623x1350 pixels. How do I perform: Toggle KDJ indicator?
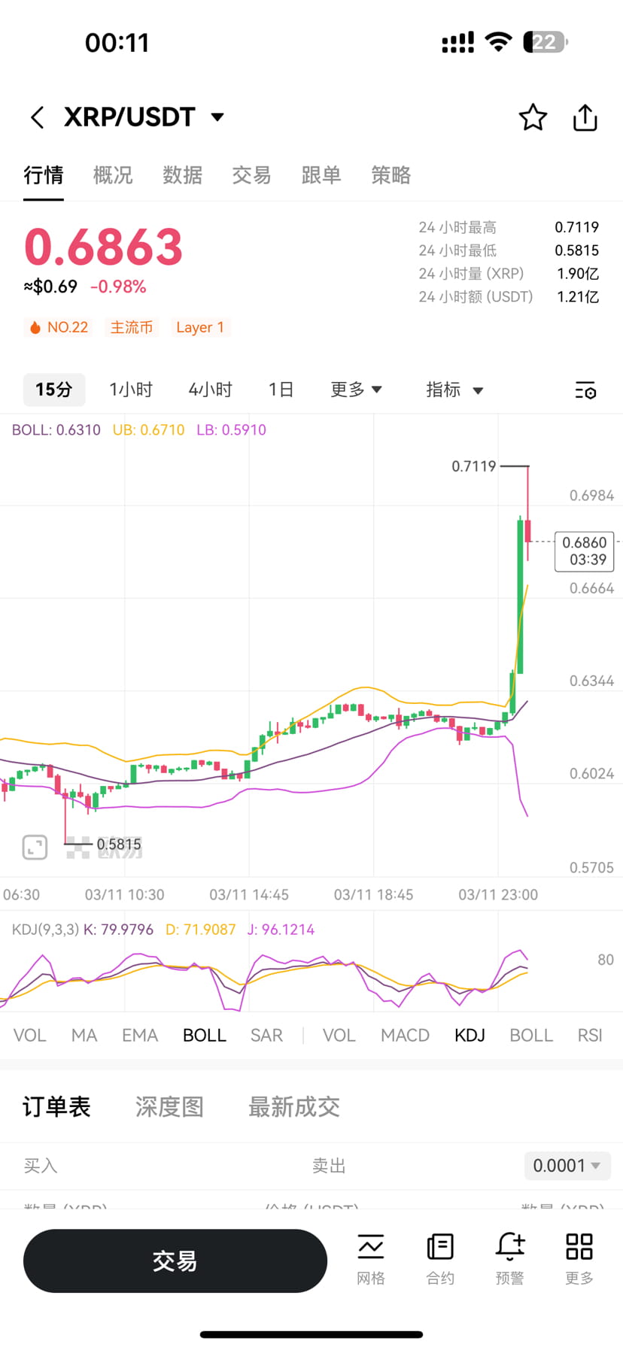470,1036
